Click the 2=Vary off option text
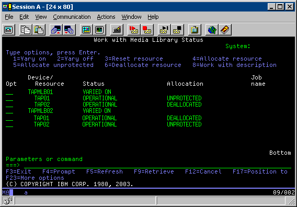The width and height of the screenshot is (297, 207). [x=75, y=59]
